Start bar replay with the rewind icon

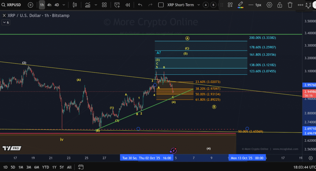click(127, 5)
